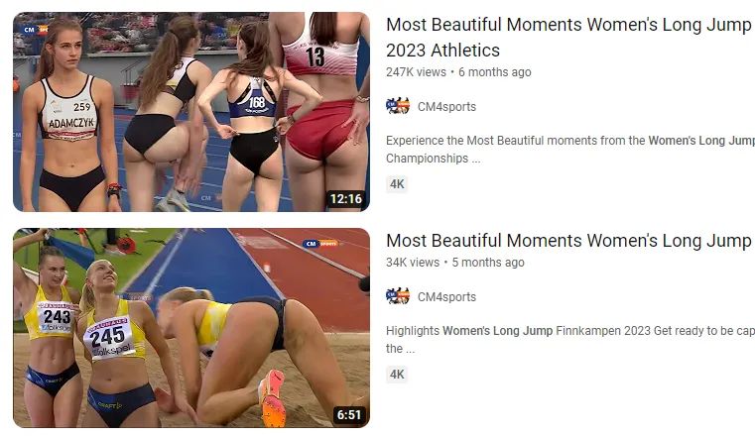Click the '6 months ago' upload date
This screenshot has width=755, height=436.
[494, 72]
